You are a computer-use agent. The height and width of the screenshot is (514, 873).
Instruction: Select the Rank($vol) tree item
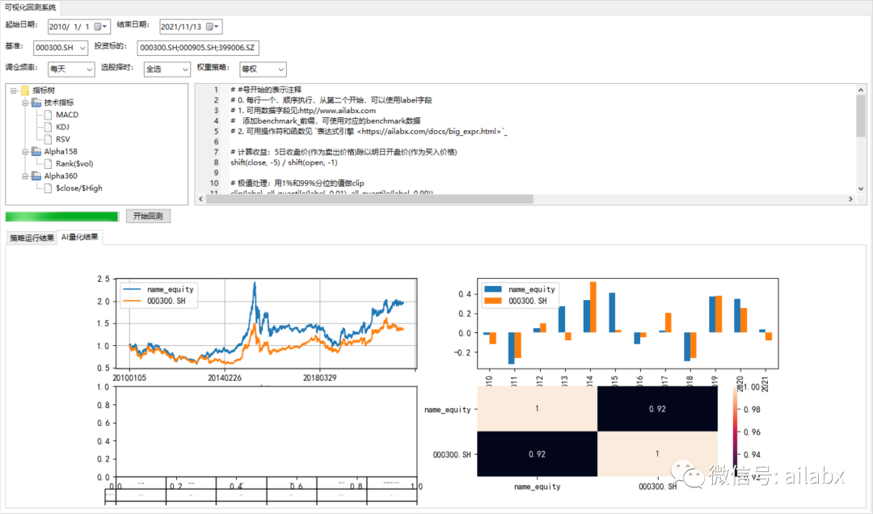click(x=74, y=164)
